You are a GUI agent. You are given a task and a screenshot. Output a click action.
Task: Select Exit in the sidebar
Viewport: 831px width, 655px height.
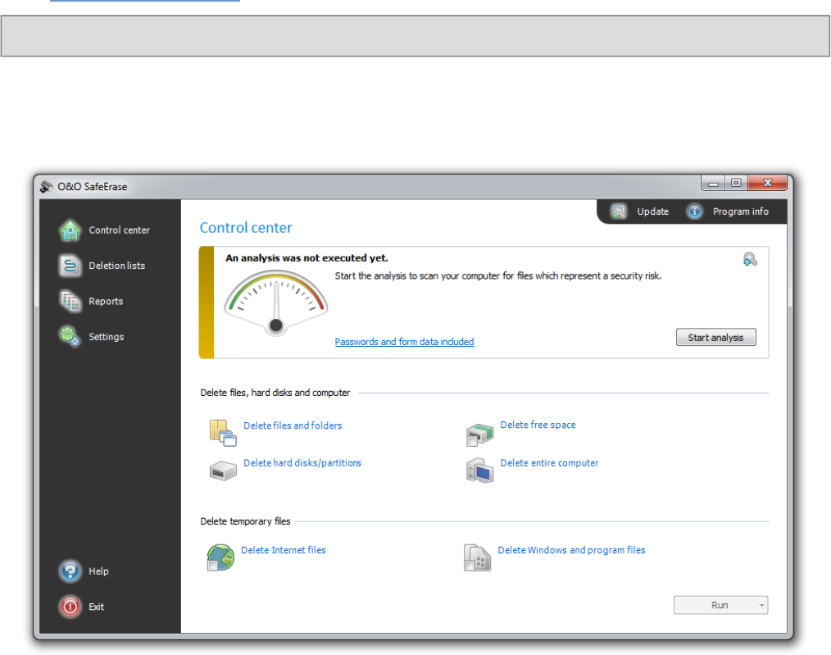tap(96, 607)
